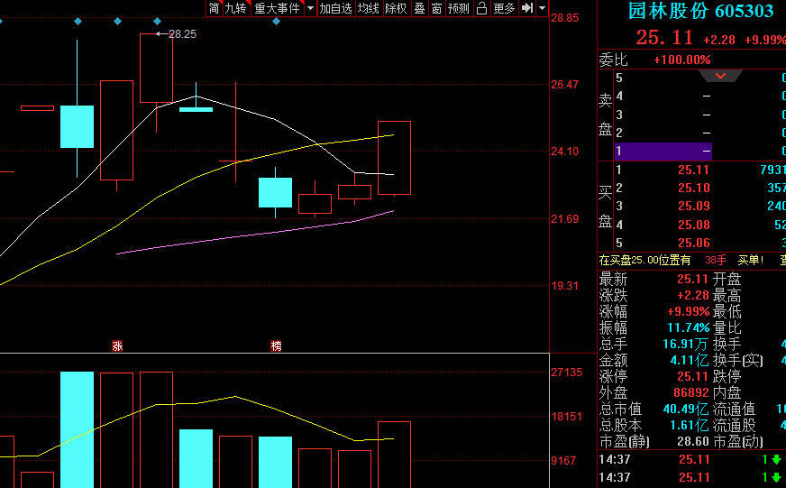
Task: Click the 简 simplified view button
Action: click(x=214, y=8)
